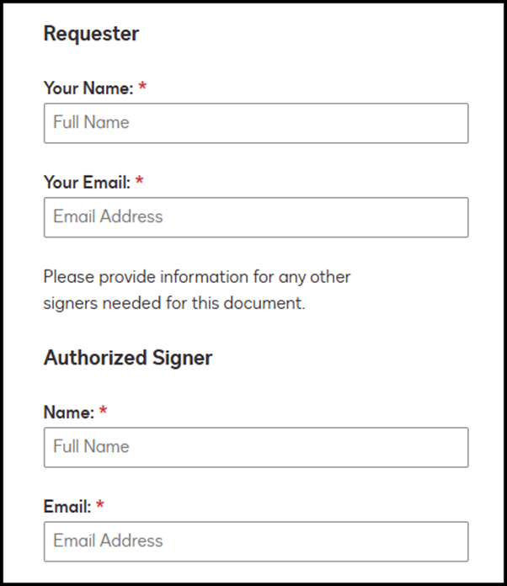Click the red asterisk beside Your Email
Image resolution: width=507 pixels, height=586 pixels.
coord(139,182)
